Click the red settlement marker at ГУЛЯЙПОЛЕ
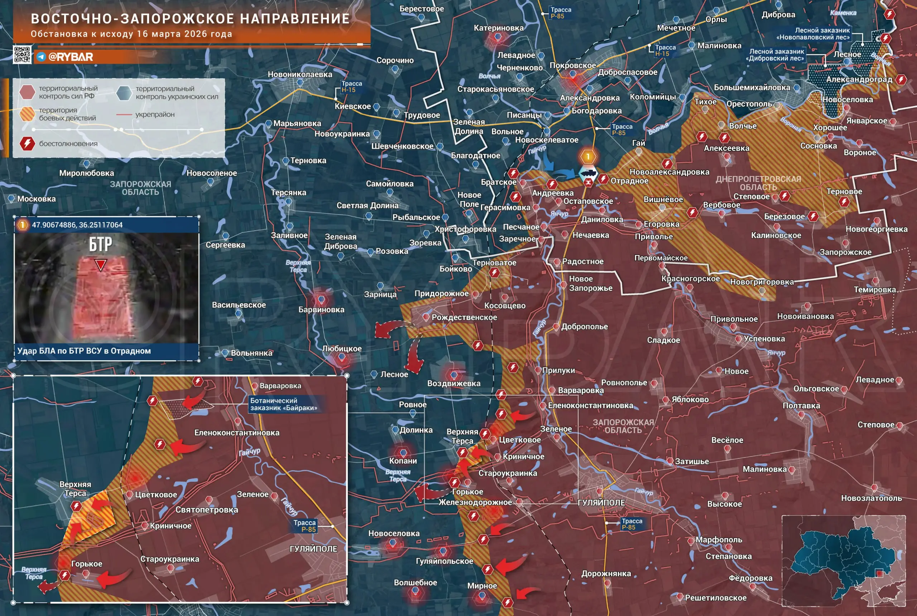This screenshot has width=917, height=616. coord(600,491)
